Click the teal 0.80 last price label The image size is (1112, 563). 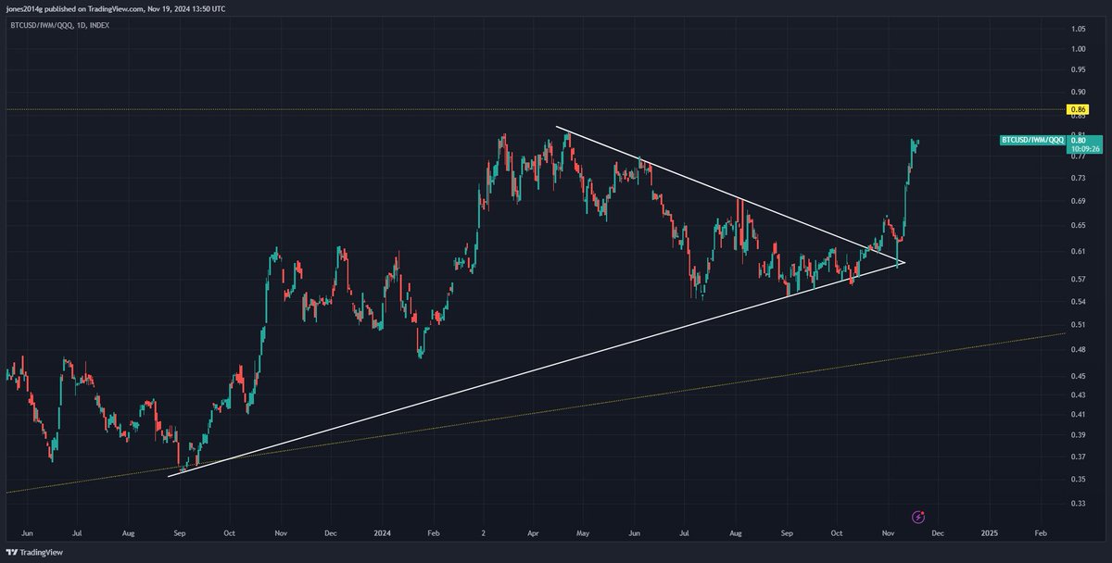pyautogui.click(x=1080, y=141)
